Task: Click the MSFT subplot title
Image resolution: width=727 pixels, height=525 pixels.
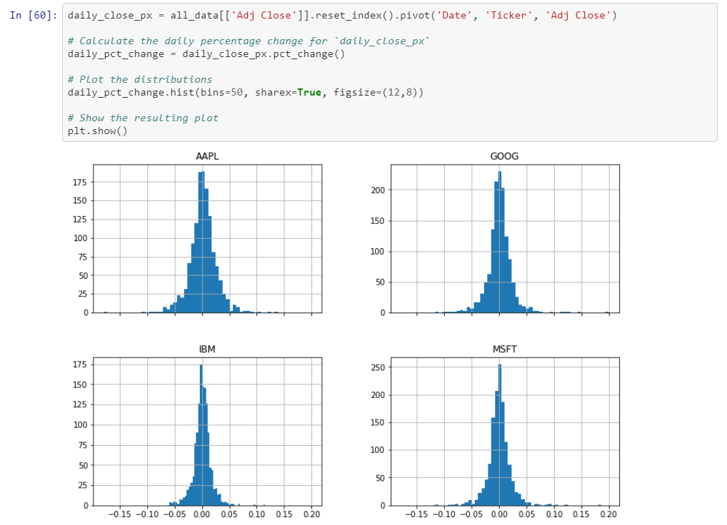Action: coord(503,350)
